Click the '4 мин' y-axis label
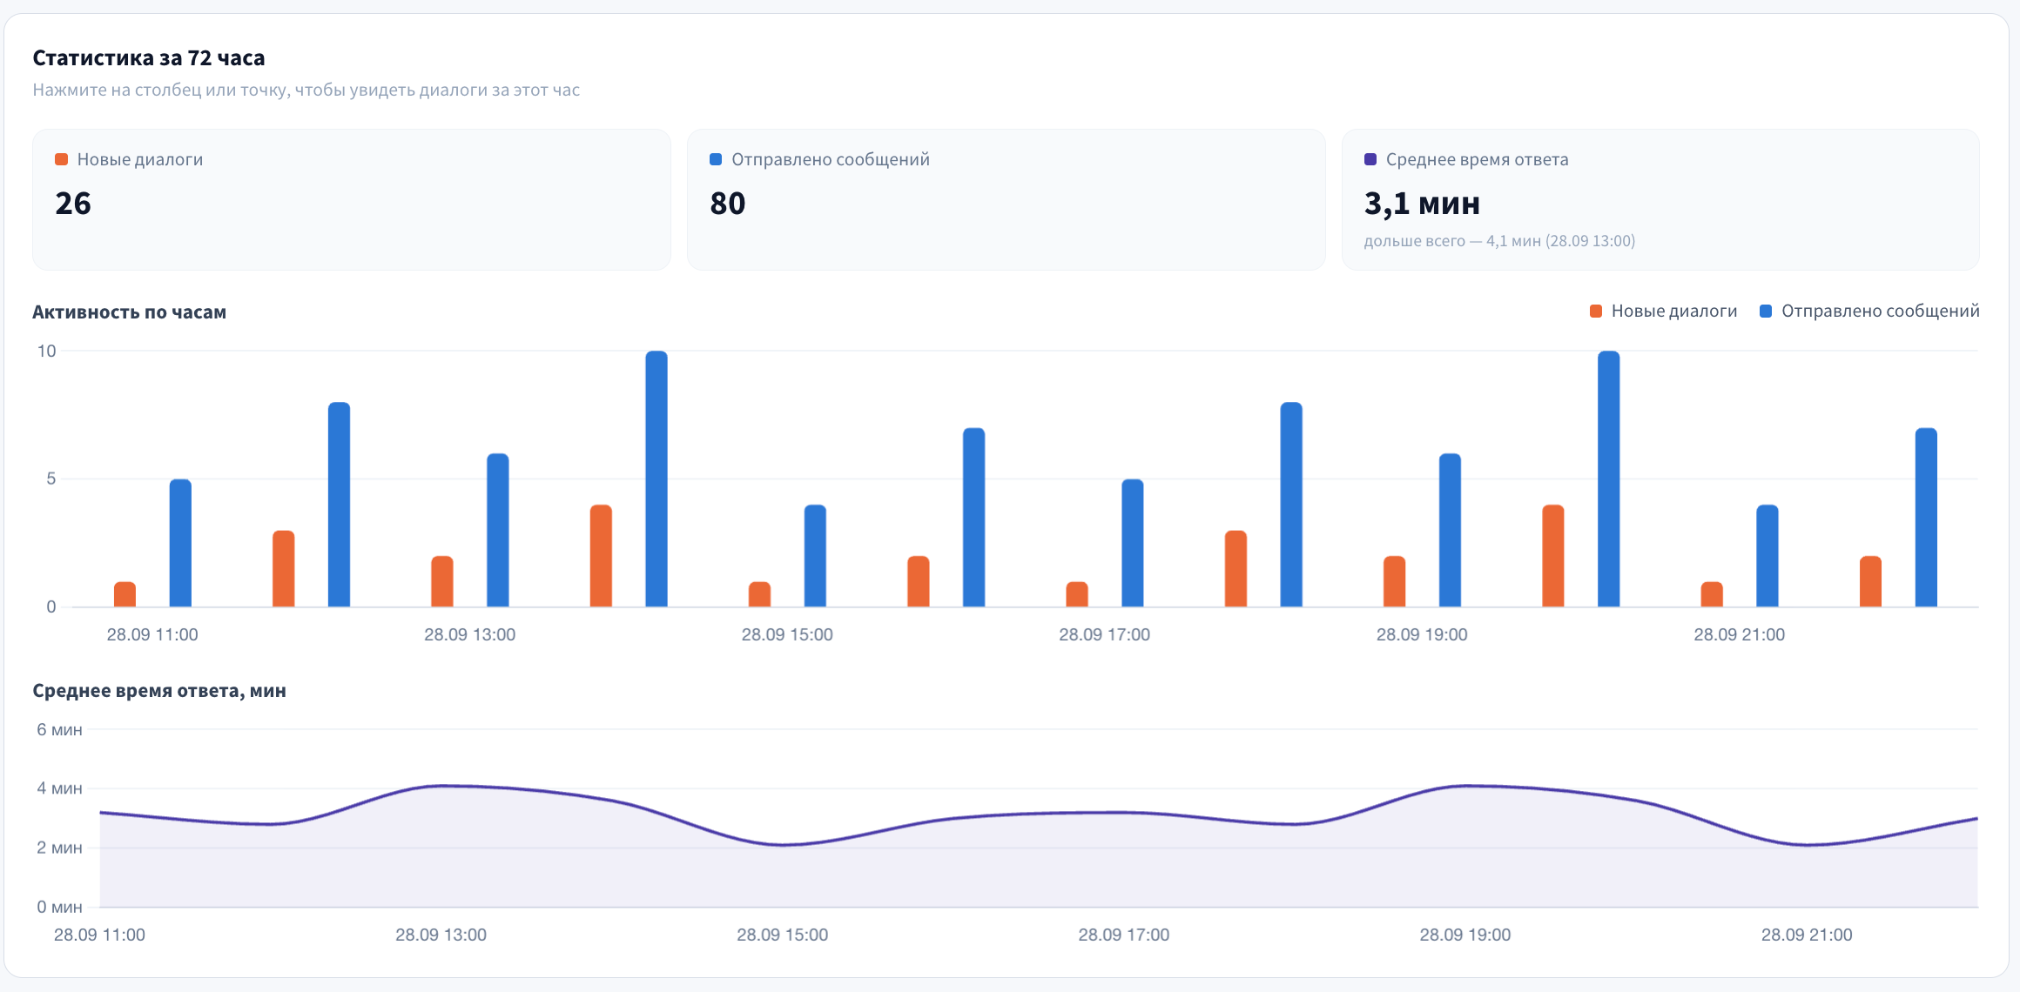This screenshot has width=2020, height=992. [59, 788]
